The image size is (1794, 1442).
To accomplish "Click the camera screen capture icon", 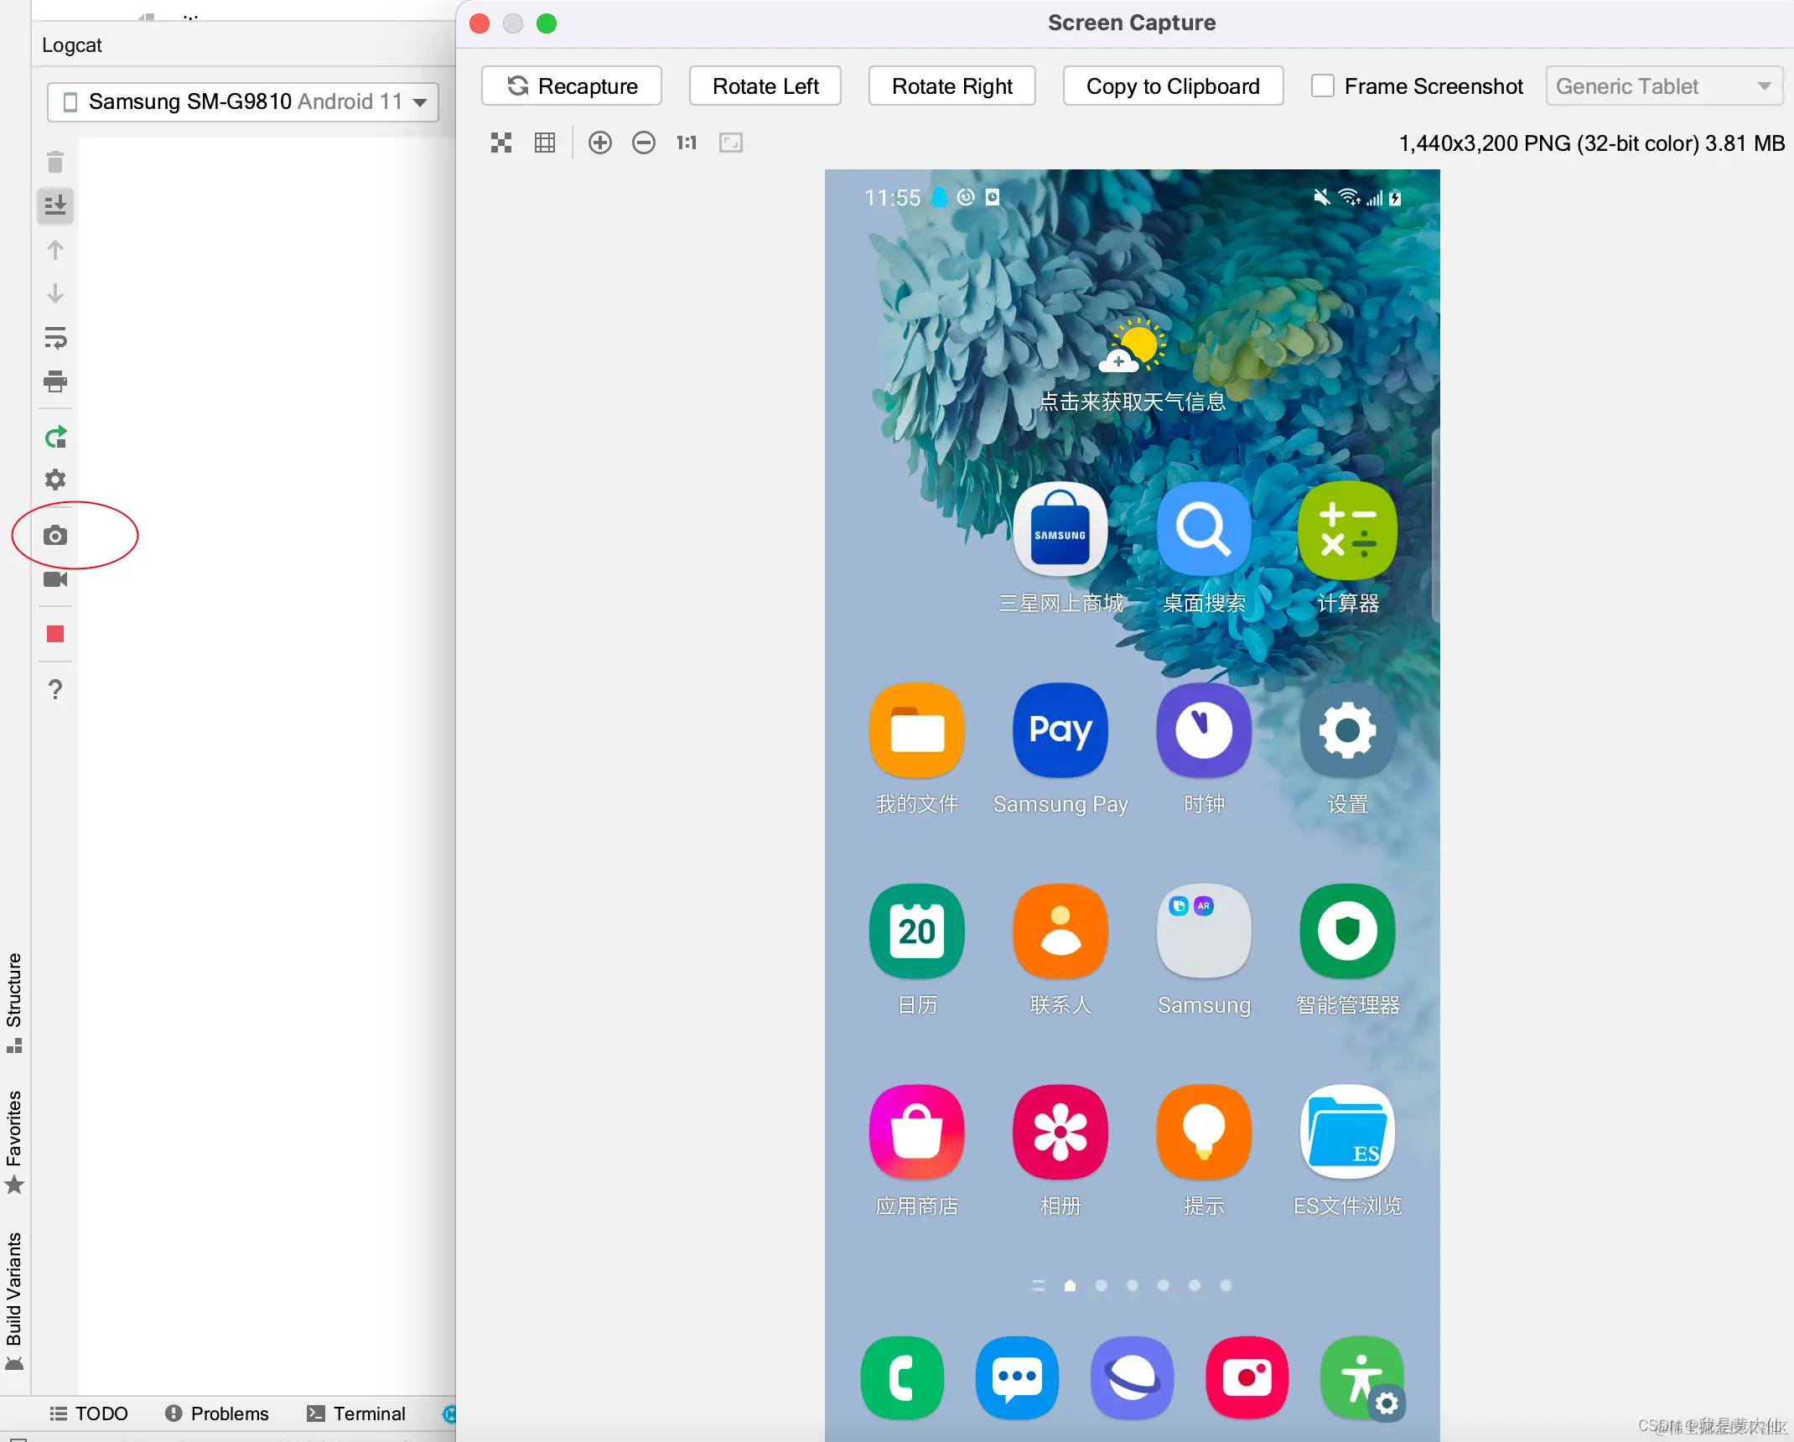I will pyautogui.click(x=55, y=536).
